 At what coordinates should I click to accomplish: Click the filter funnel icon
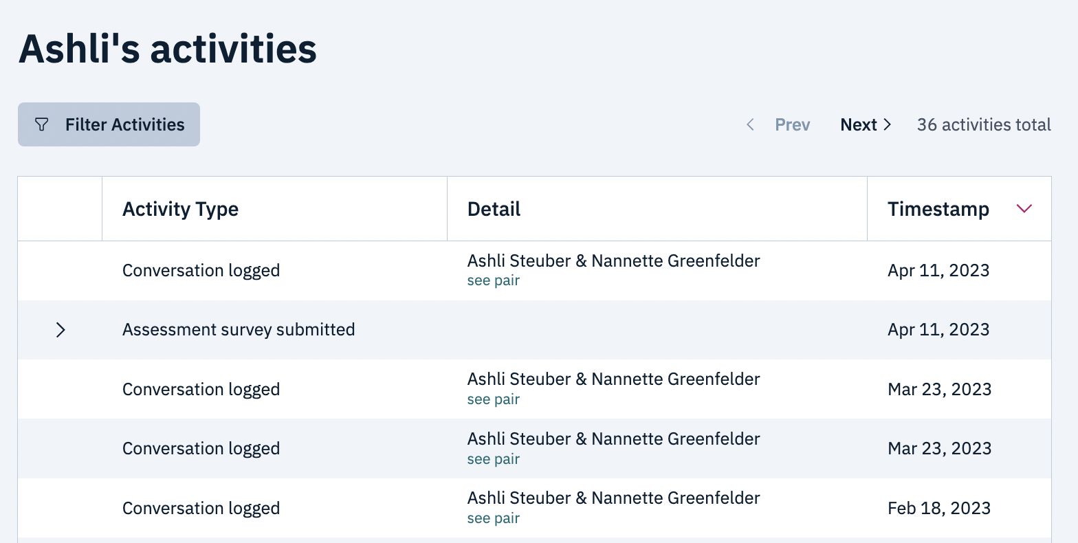tap(41, 124)
